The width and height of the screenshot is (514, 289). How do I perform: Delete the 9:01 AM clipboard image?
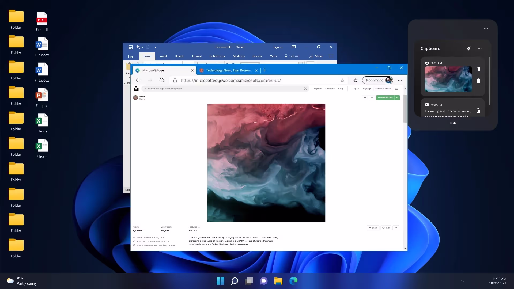pyautogui.click(x=478, y=81)
